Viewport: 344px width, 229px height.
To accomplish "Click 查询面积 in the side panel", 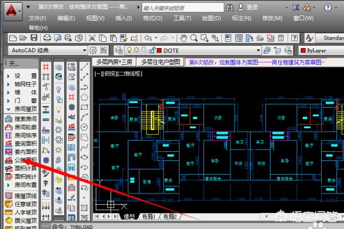I will tap(21, 144).
